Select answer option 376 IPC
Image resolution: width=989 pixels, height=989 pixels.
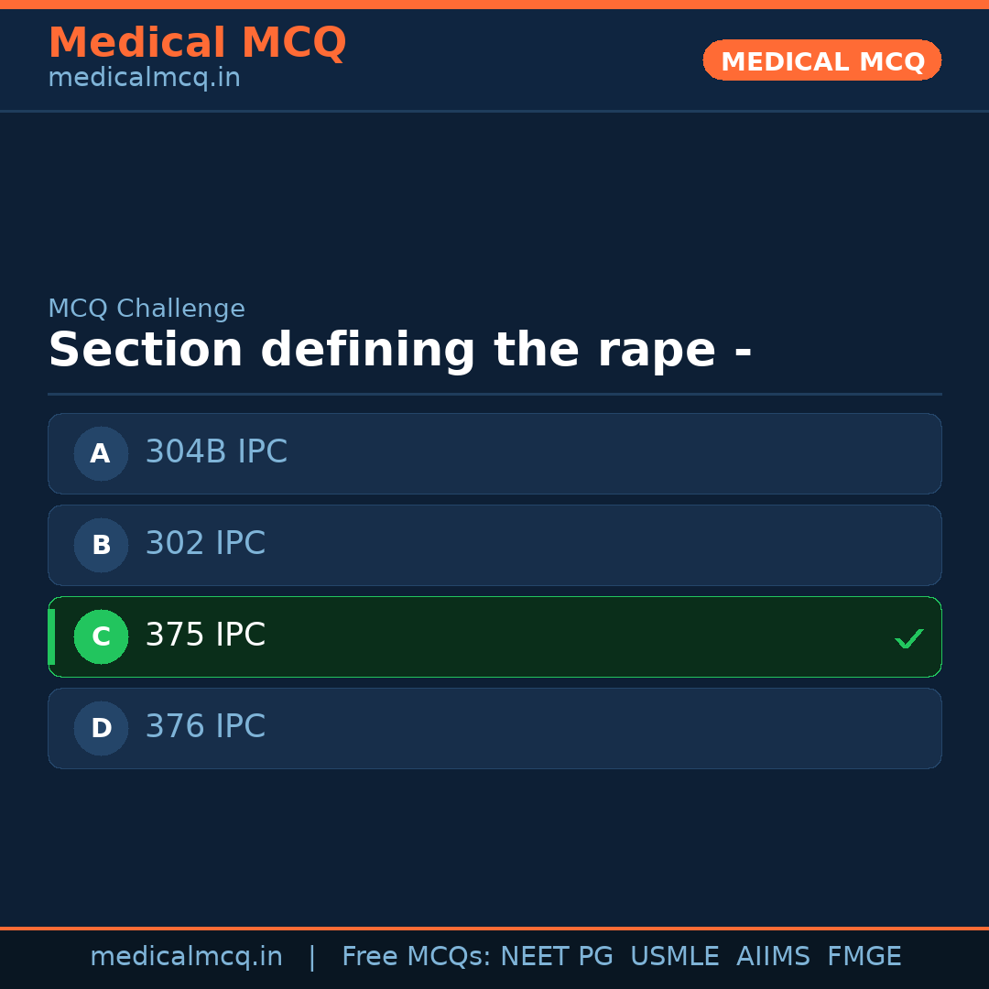pos(494,728)
